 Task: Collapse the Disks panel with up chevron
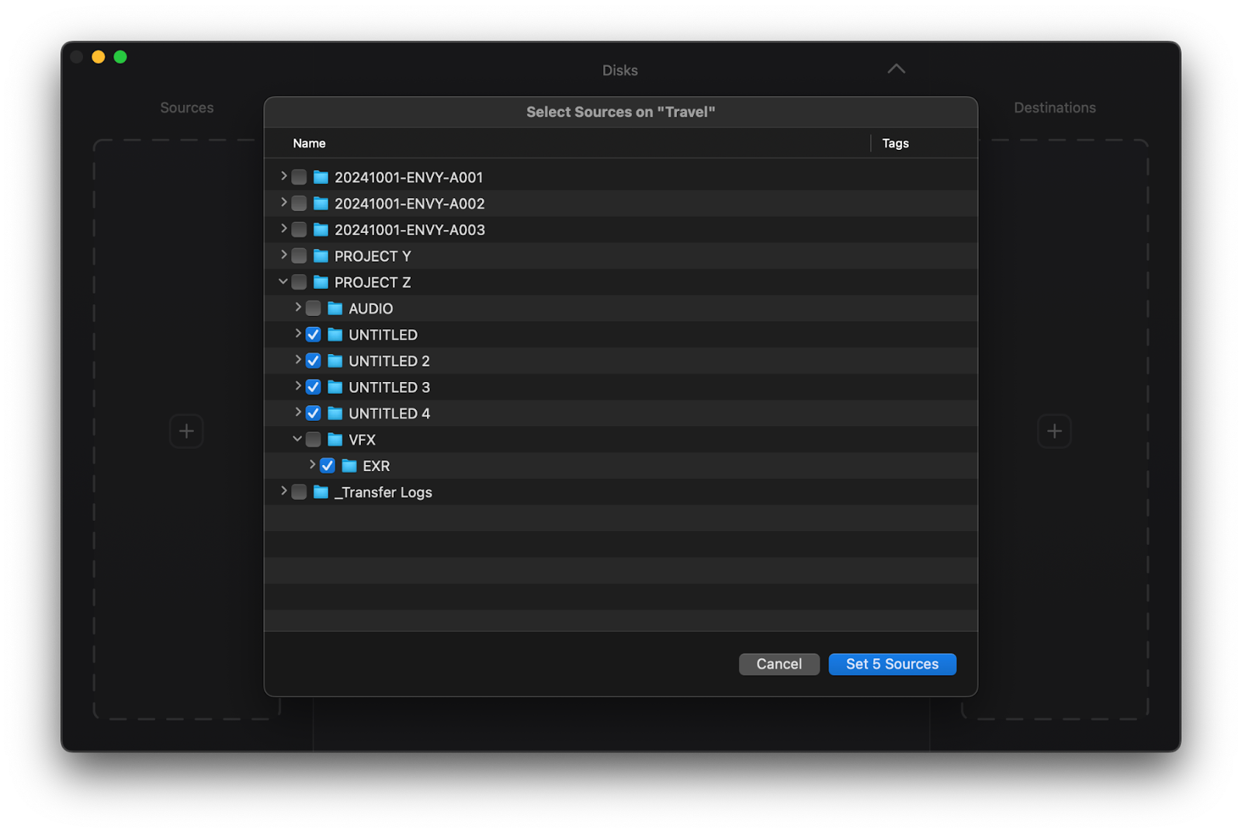click(x=896, y=69)
